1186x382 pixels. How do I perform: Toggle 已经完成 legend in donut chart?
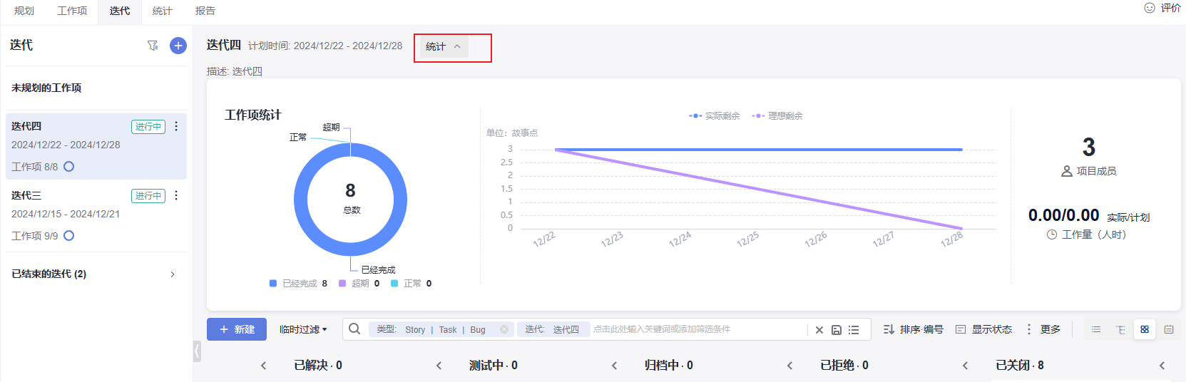298,284
